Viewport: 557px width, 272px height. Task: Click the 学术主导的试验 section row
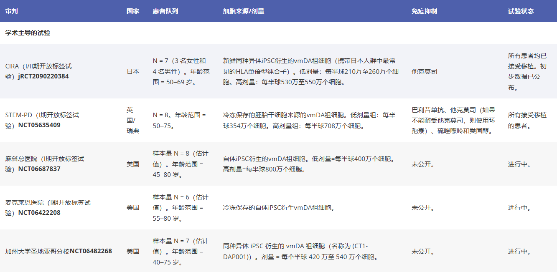[x=28, y=33]
